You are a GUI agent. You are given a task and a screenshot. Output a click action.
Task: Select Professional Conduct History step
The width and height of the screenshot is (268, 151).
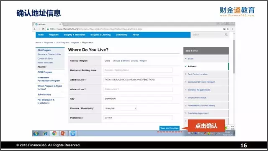pyautogui.click(x=206, y=106)
